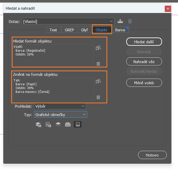Toggle include master pages icon
The image size is (178, 169).
click(68, 124)
